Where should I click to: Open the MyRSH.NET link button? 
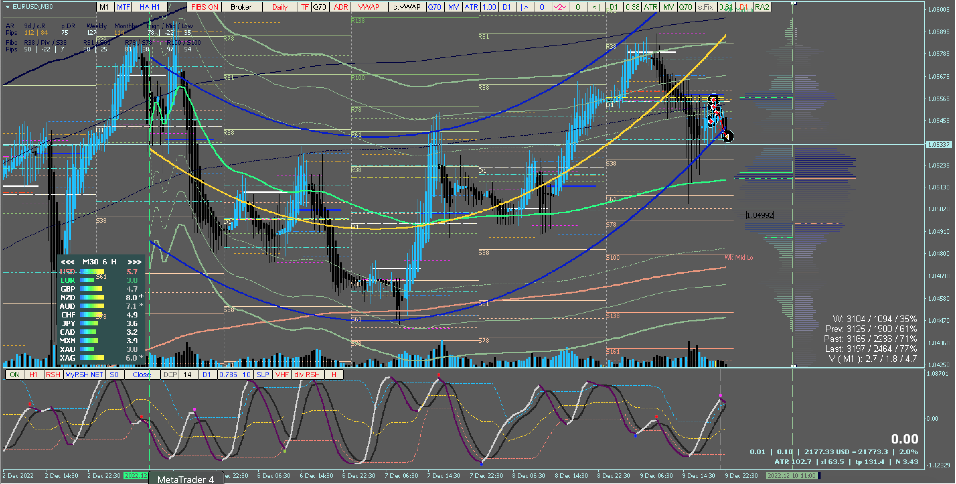(x=84, y=375)
